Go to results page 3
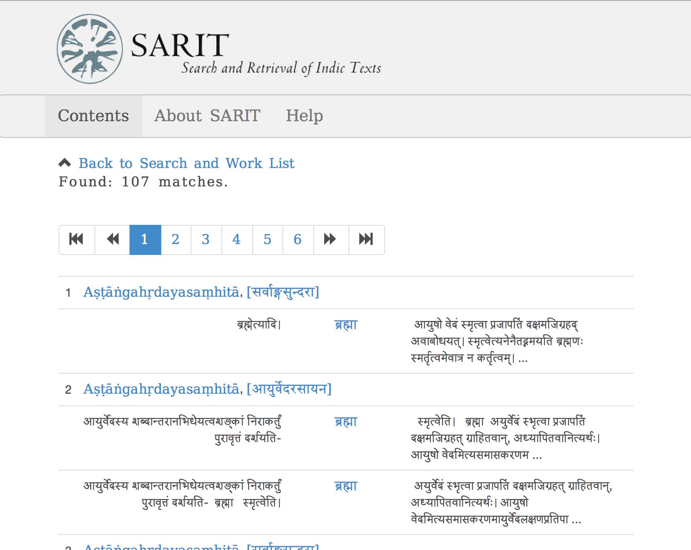The width and height of the screenshot is (691, 550). click(206, 239)
